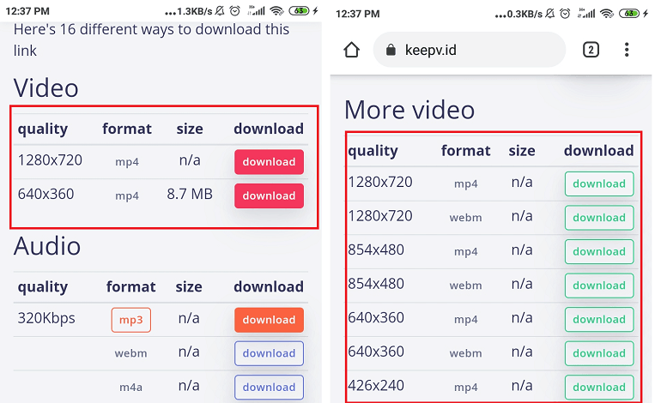655x403 pixels.
Task: Tap the padlock icon beside keepv.id
Action: [x=391, y=50]
